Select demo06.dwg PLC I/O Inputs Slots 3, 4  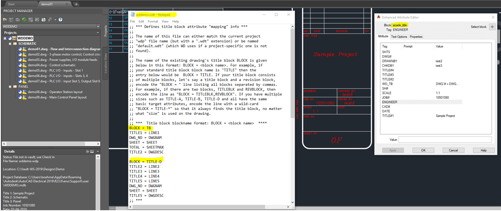[x=58, y=76]
